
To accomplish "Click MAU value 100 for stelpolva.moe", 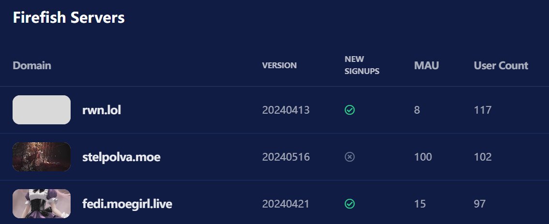I will [x=423, y=157].
